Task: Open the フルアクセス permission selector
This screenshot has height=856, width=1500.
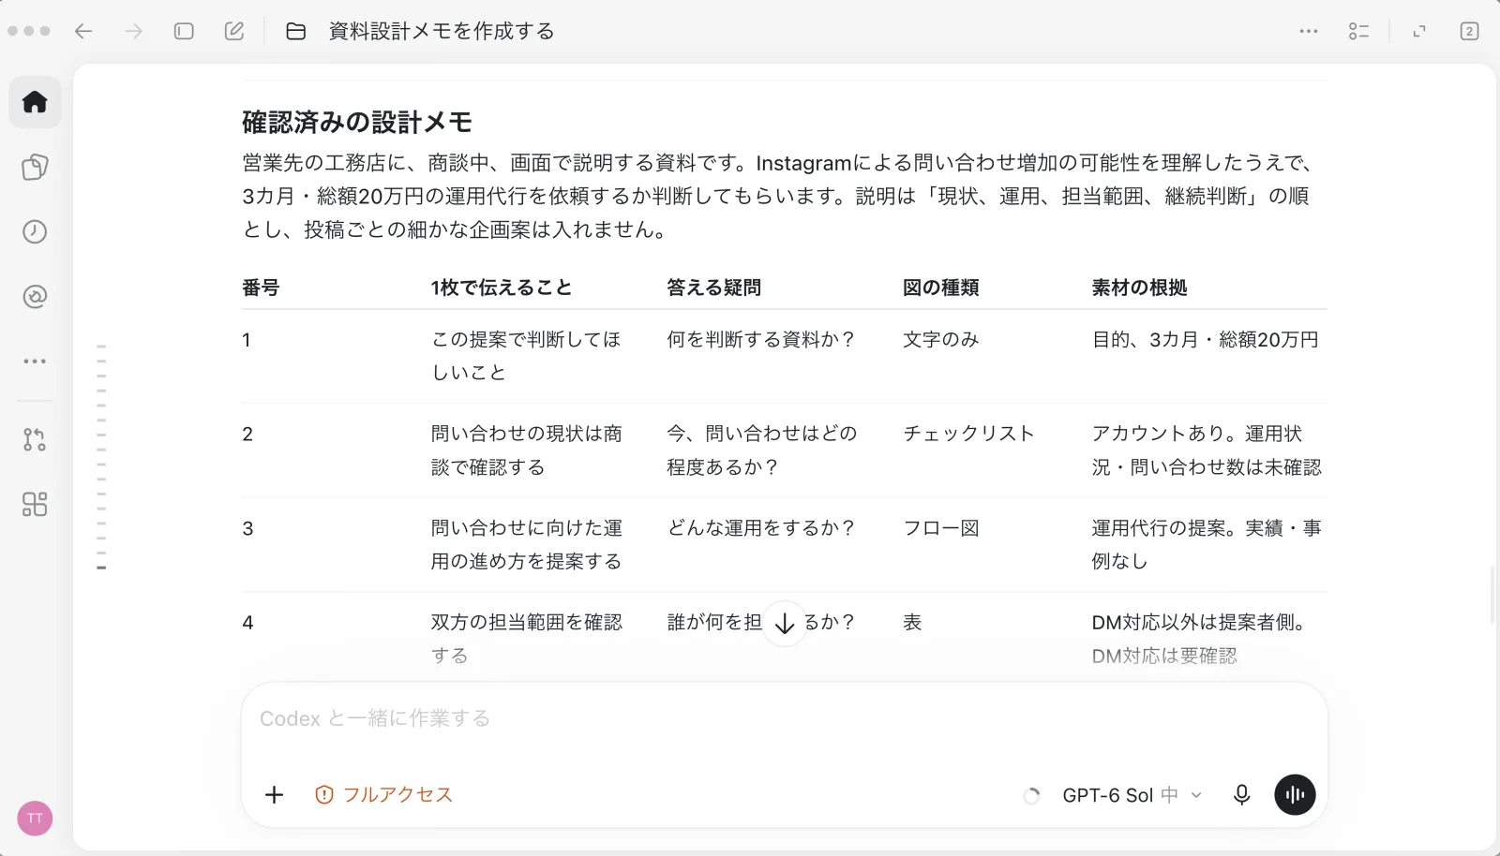Action: pyautogui.click(x=384, y=795)
